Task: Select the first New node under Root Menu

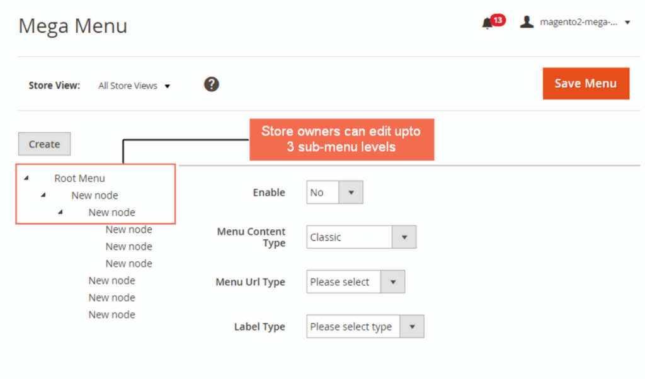Action: click(x=94, y=195)
